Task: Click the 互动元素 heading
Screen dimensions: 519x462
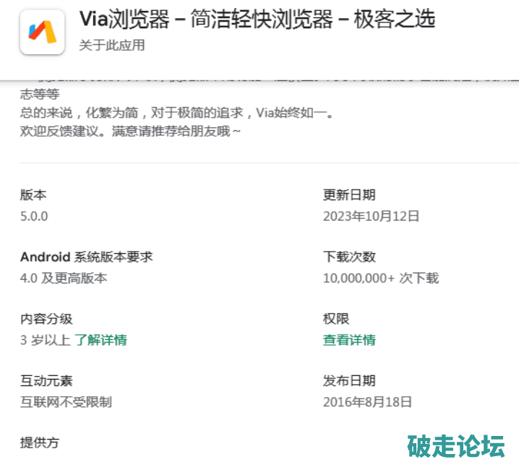Action: point(46,381)
